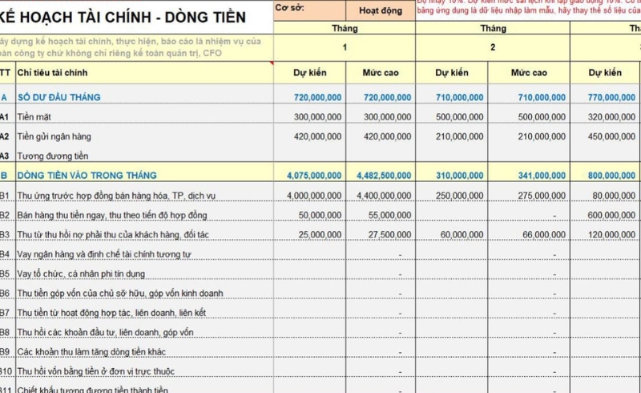This screenshot has width=641, height=393.
Task: Select Tiền mặt 500,000,000 under month 2 Dự kiến
Action: (459, 117)
